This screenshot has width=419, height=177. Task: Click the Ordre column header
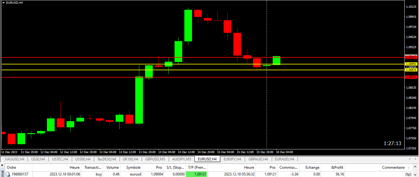11,167
